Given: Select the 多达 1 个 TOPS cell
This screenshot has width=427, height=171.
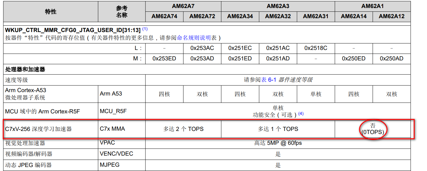Looking at the screenshot, I should (278, 129).
